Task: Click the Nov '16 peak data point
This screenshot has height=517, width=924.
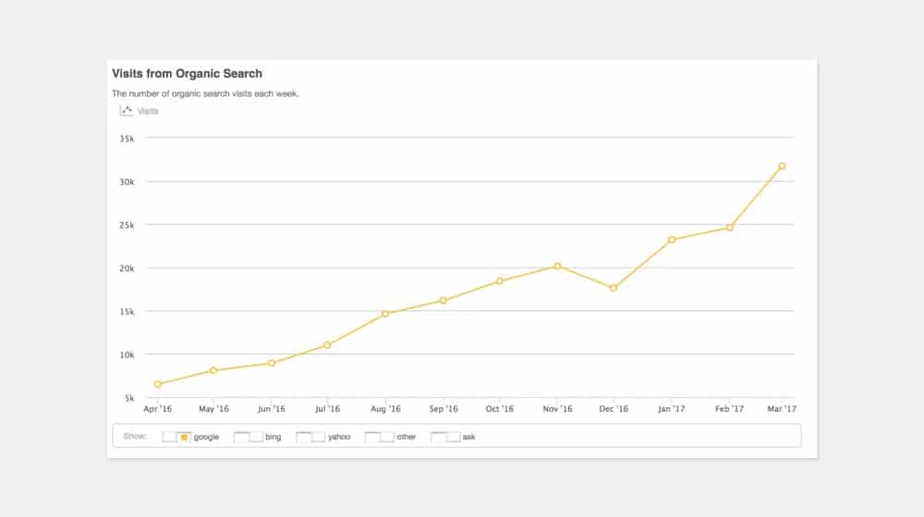Action: point(557,266)
